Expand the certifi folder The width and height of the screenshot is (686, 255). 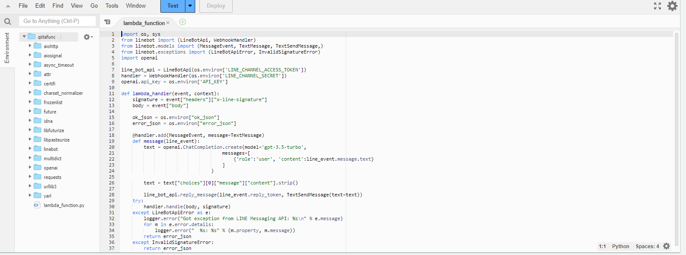click(30, 83)
